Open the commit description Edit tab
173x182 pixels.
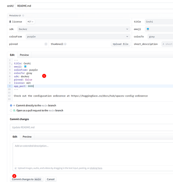15,136
